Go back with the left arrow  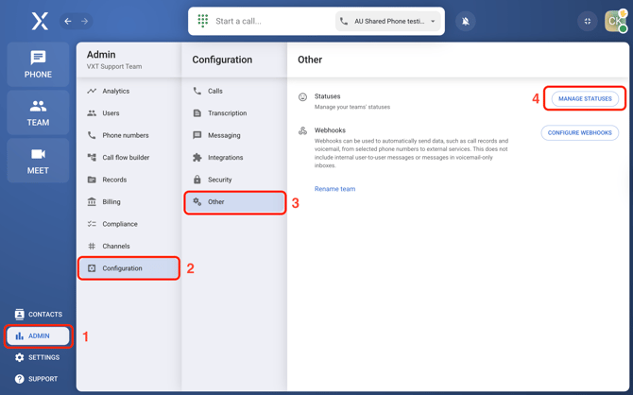point(68,21)
